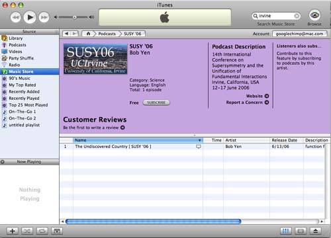The height and width of the screenshot is (238, 331).
Task: Toggle the artwork viewer button
Action: coord(57,231)
